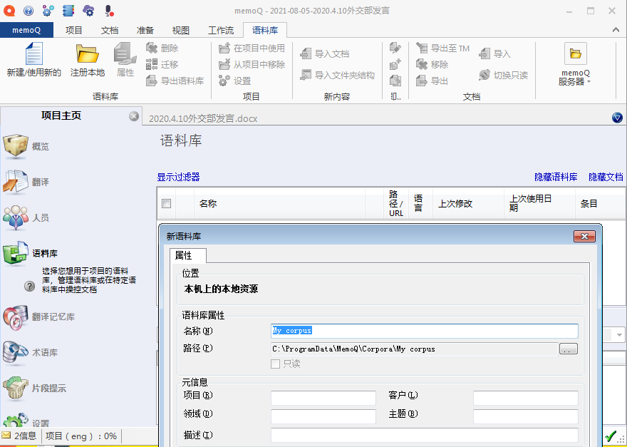
Task: Open Translation Memory (翻译记忆库) in sidebar
Action: click(38, 317)
